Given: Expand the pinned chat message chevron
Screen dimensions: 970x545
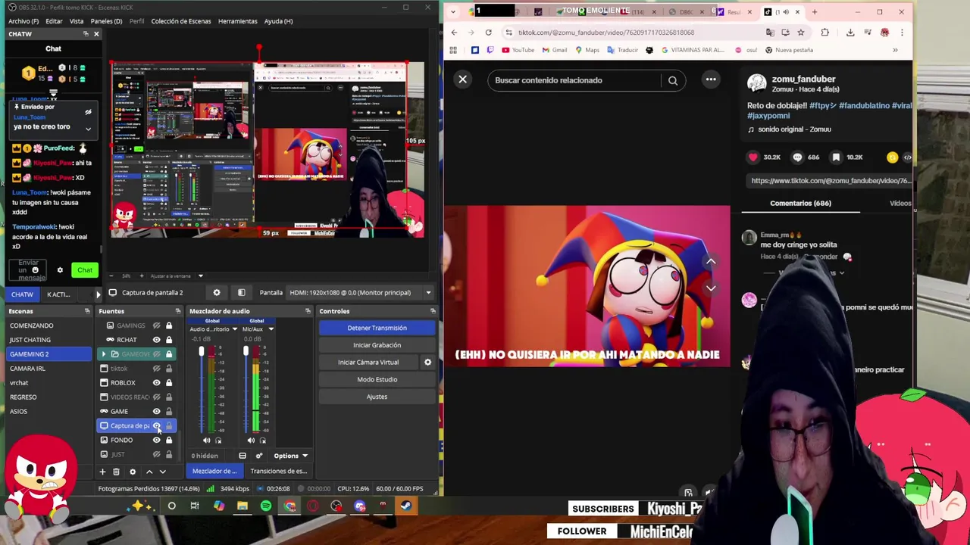Looking at the screenshot, I should click(88, 129).
